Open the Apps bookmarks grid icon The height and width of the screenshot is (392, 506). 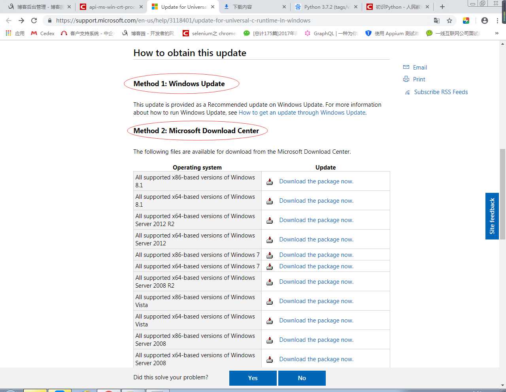click(x=8, y=33)
